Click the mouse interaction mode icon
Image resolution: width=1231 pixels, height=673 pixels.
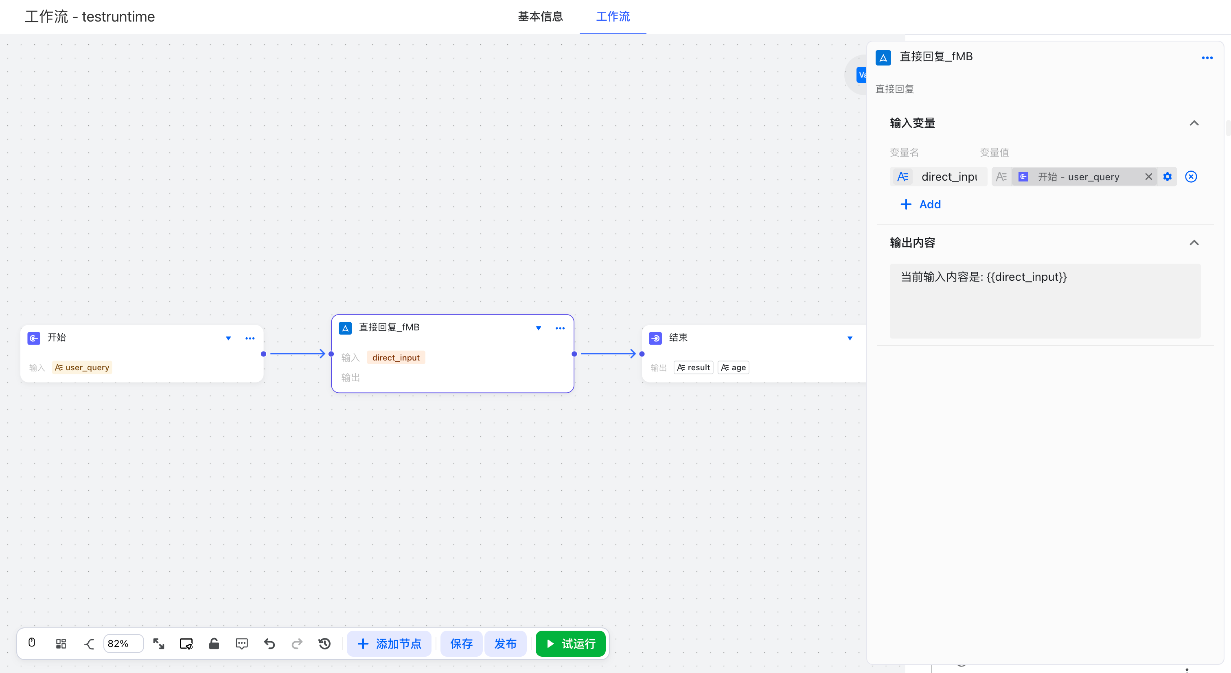[31, 643]
